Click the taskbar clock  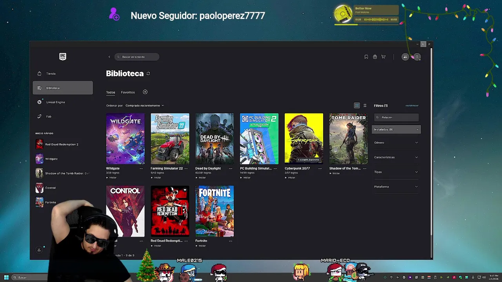[493, 277]
